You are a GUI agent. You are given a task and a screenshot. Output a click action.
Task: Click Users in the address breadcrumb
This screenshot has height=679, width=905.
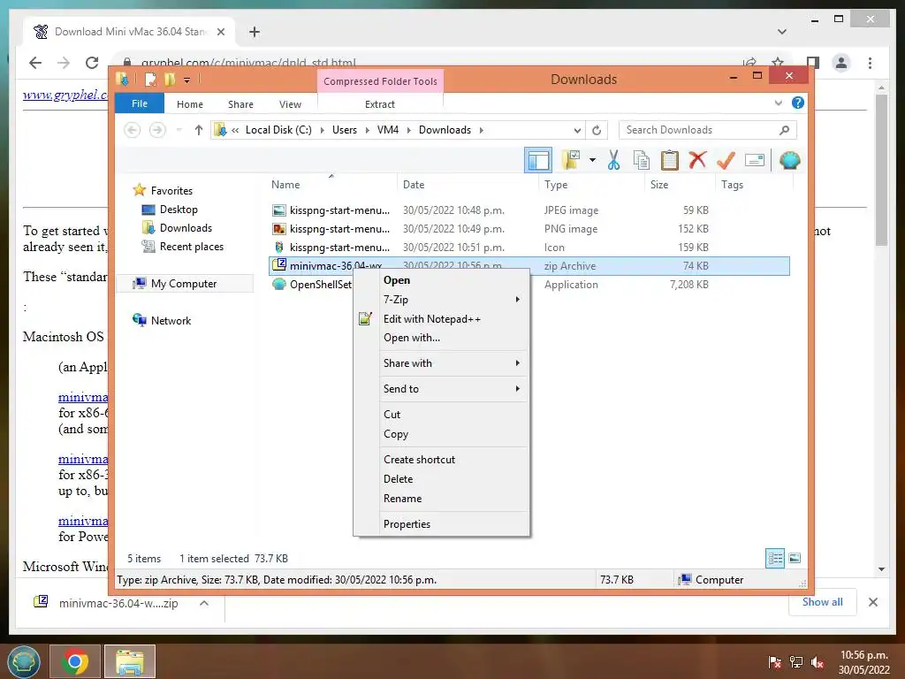pyautogui.click(x=345, y=130)
